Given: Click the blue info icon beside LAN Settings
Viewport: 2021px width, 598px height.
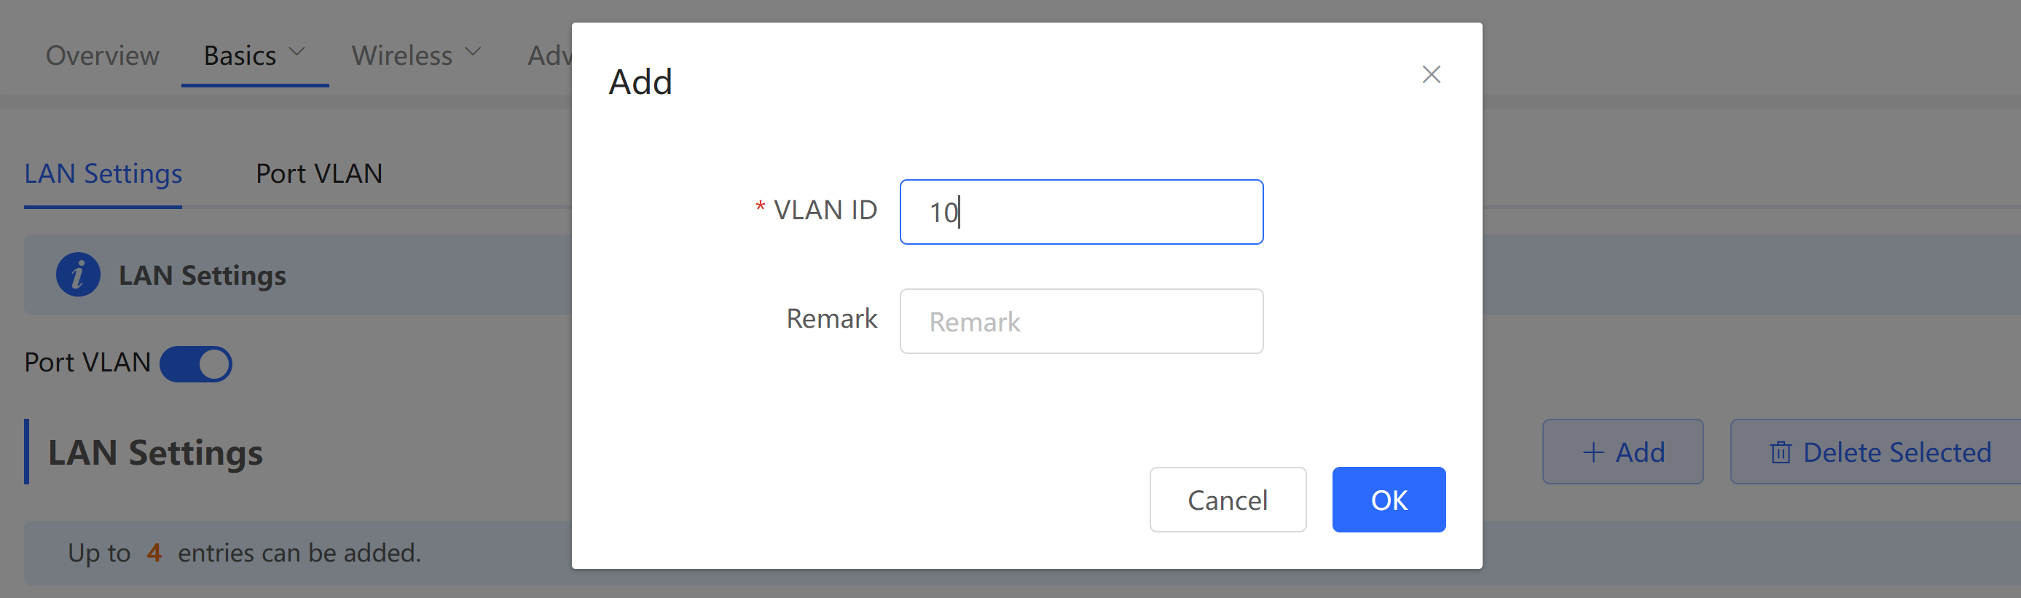Looking at the screenshot, I should coord(78,275).
